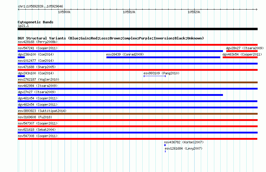The height and width of the screenshot is (172, 266).
Task: Open the nsv547241 (Cooper2011) variant label
Action: pyautogui.click(x=38, y=48)
